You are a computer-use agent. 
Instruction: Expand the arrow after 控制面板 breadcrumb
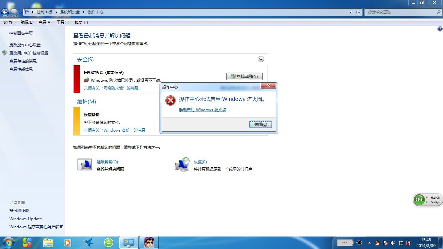click(x=56, y=12)
